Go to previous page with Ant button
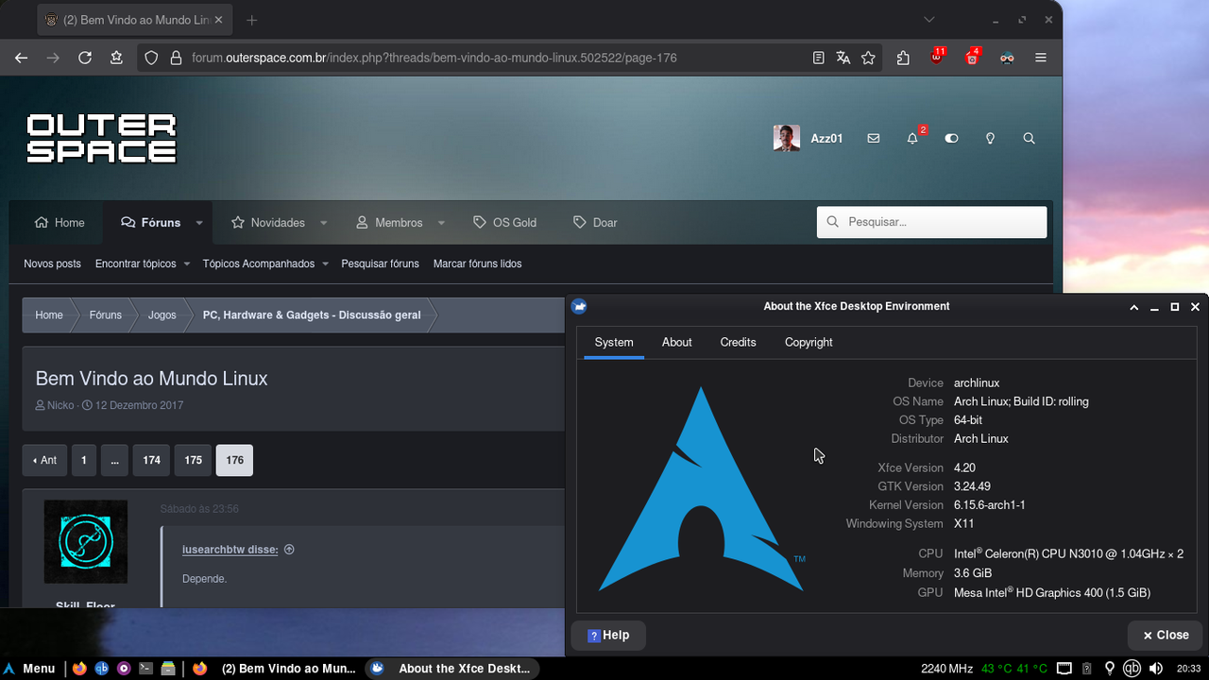 click(x=44, y=460)
